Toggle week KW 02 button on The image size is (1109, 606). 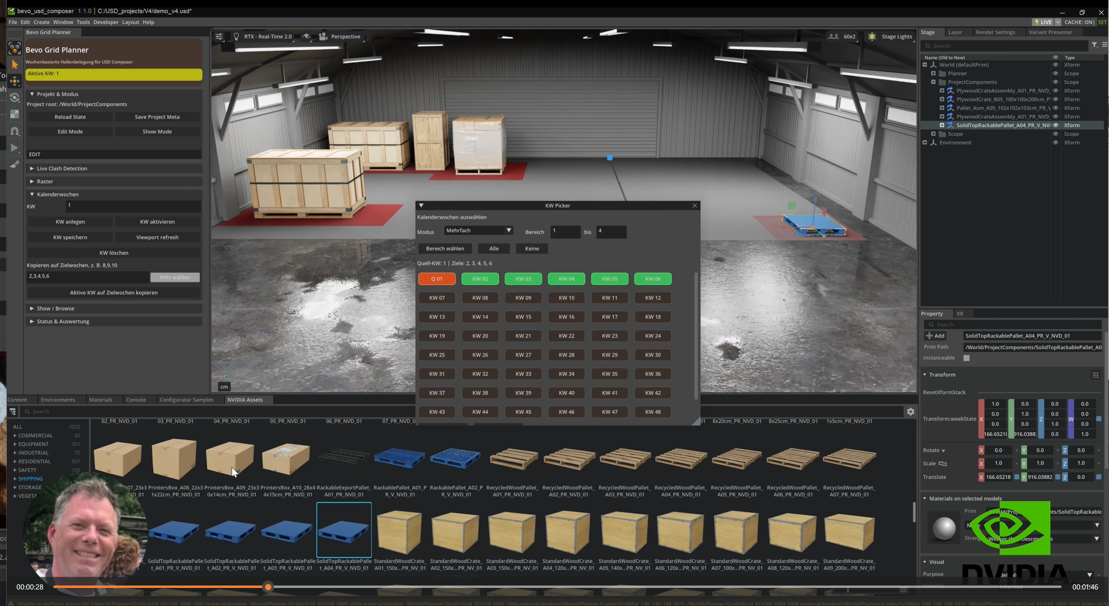(480, 279)
